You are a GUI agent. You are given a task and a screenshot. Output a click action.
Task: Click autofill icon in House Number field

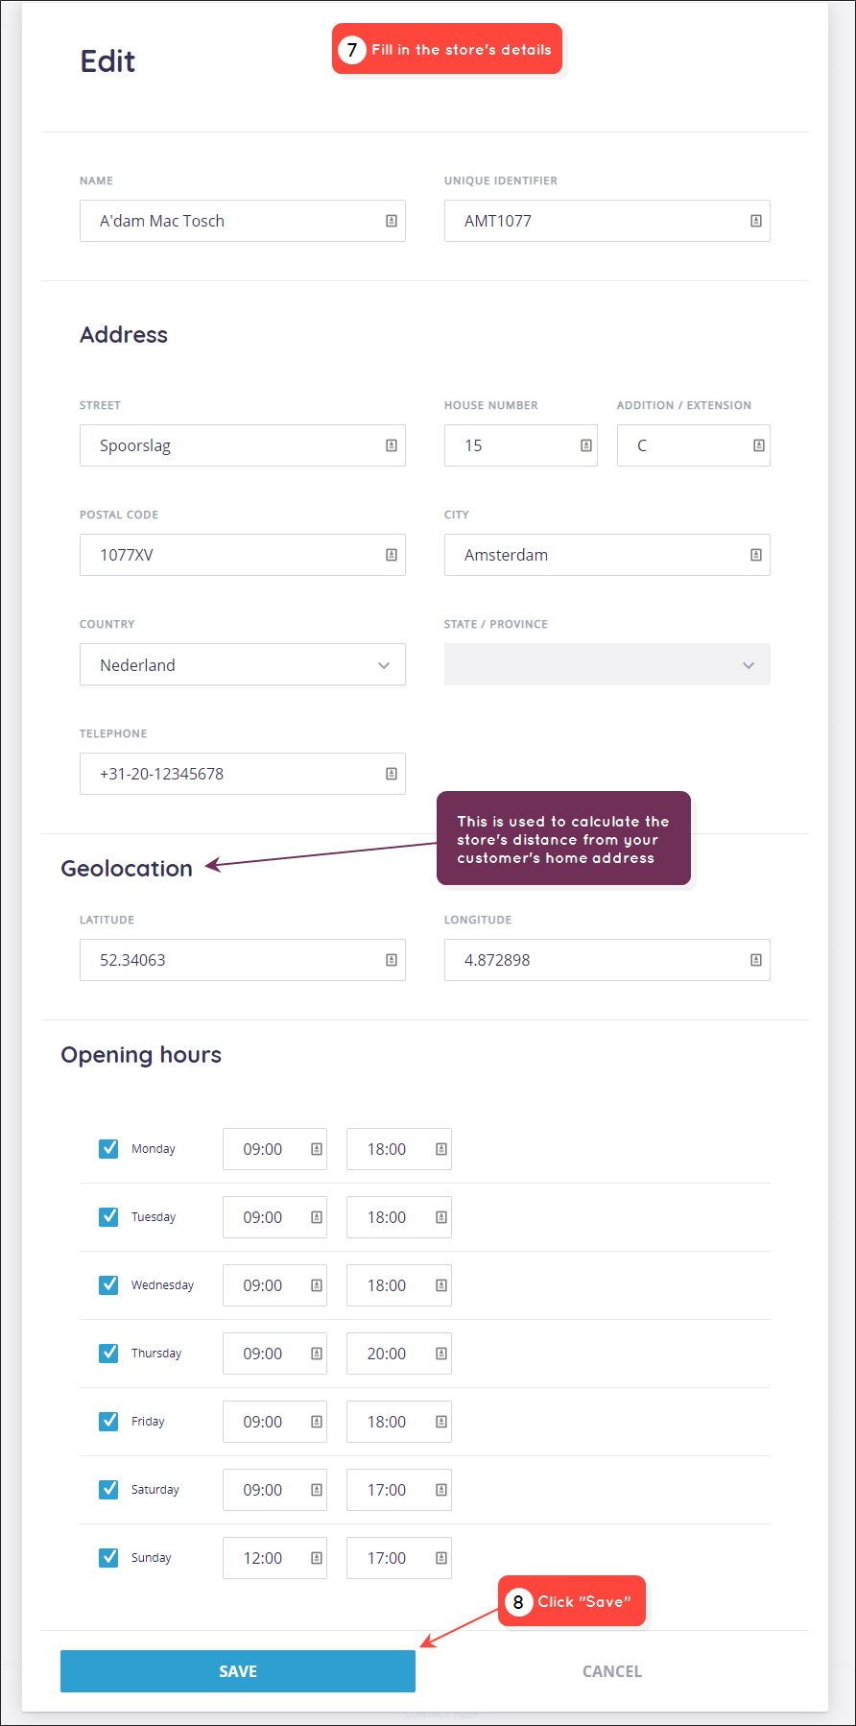pyautogui.click(x=586, y=445)
